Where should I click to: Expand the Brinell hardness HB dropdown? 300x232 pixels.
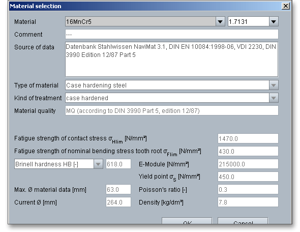tap(98, 164)
